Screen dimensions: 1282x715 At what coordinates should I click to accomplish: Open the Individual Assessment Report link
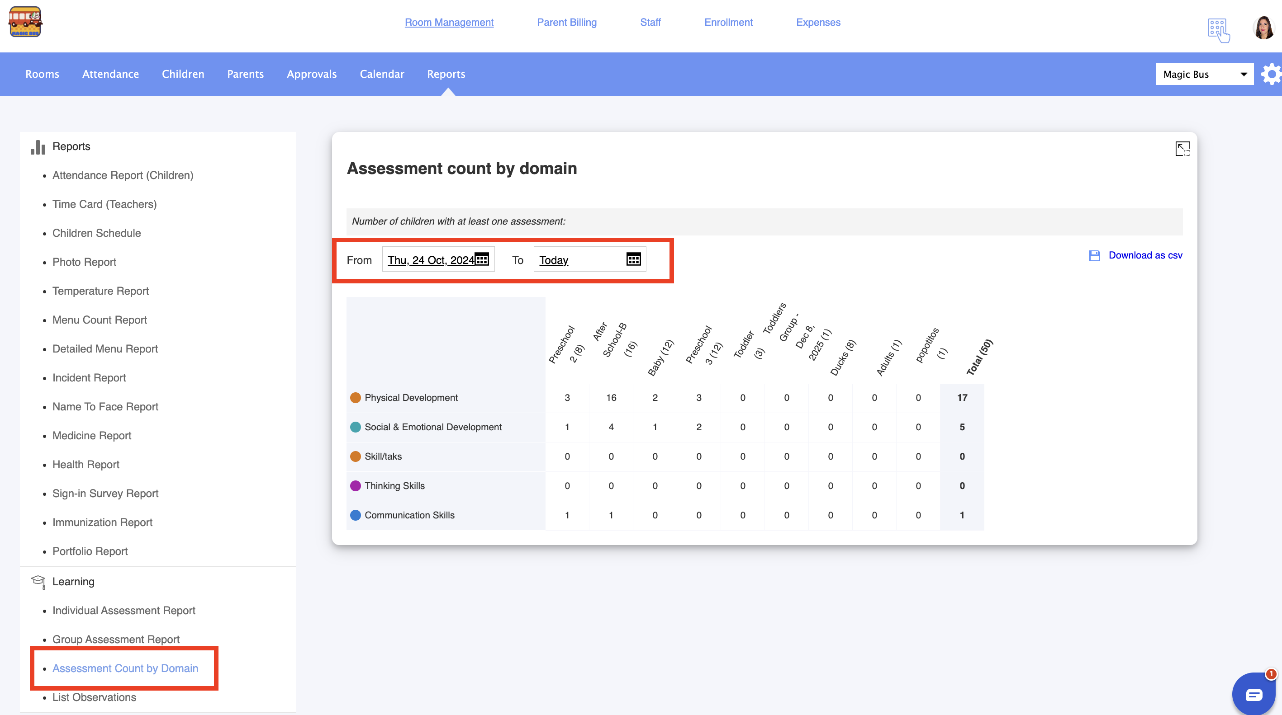pyautogui.click(x=124, y=611)
